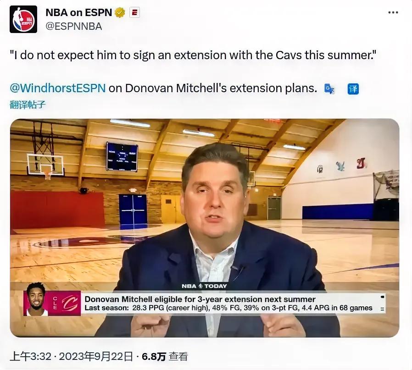
Task: Click the ESPN affiliate badge icon
Action: pos(134,12)
